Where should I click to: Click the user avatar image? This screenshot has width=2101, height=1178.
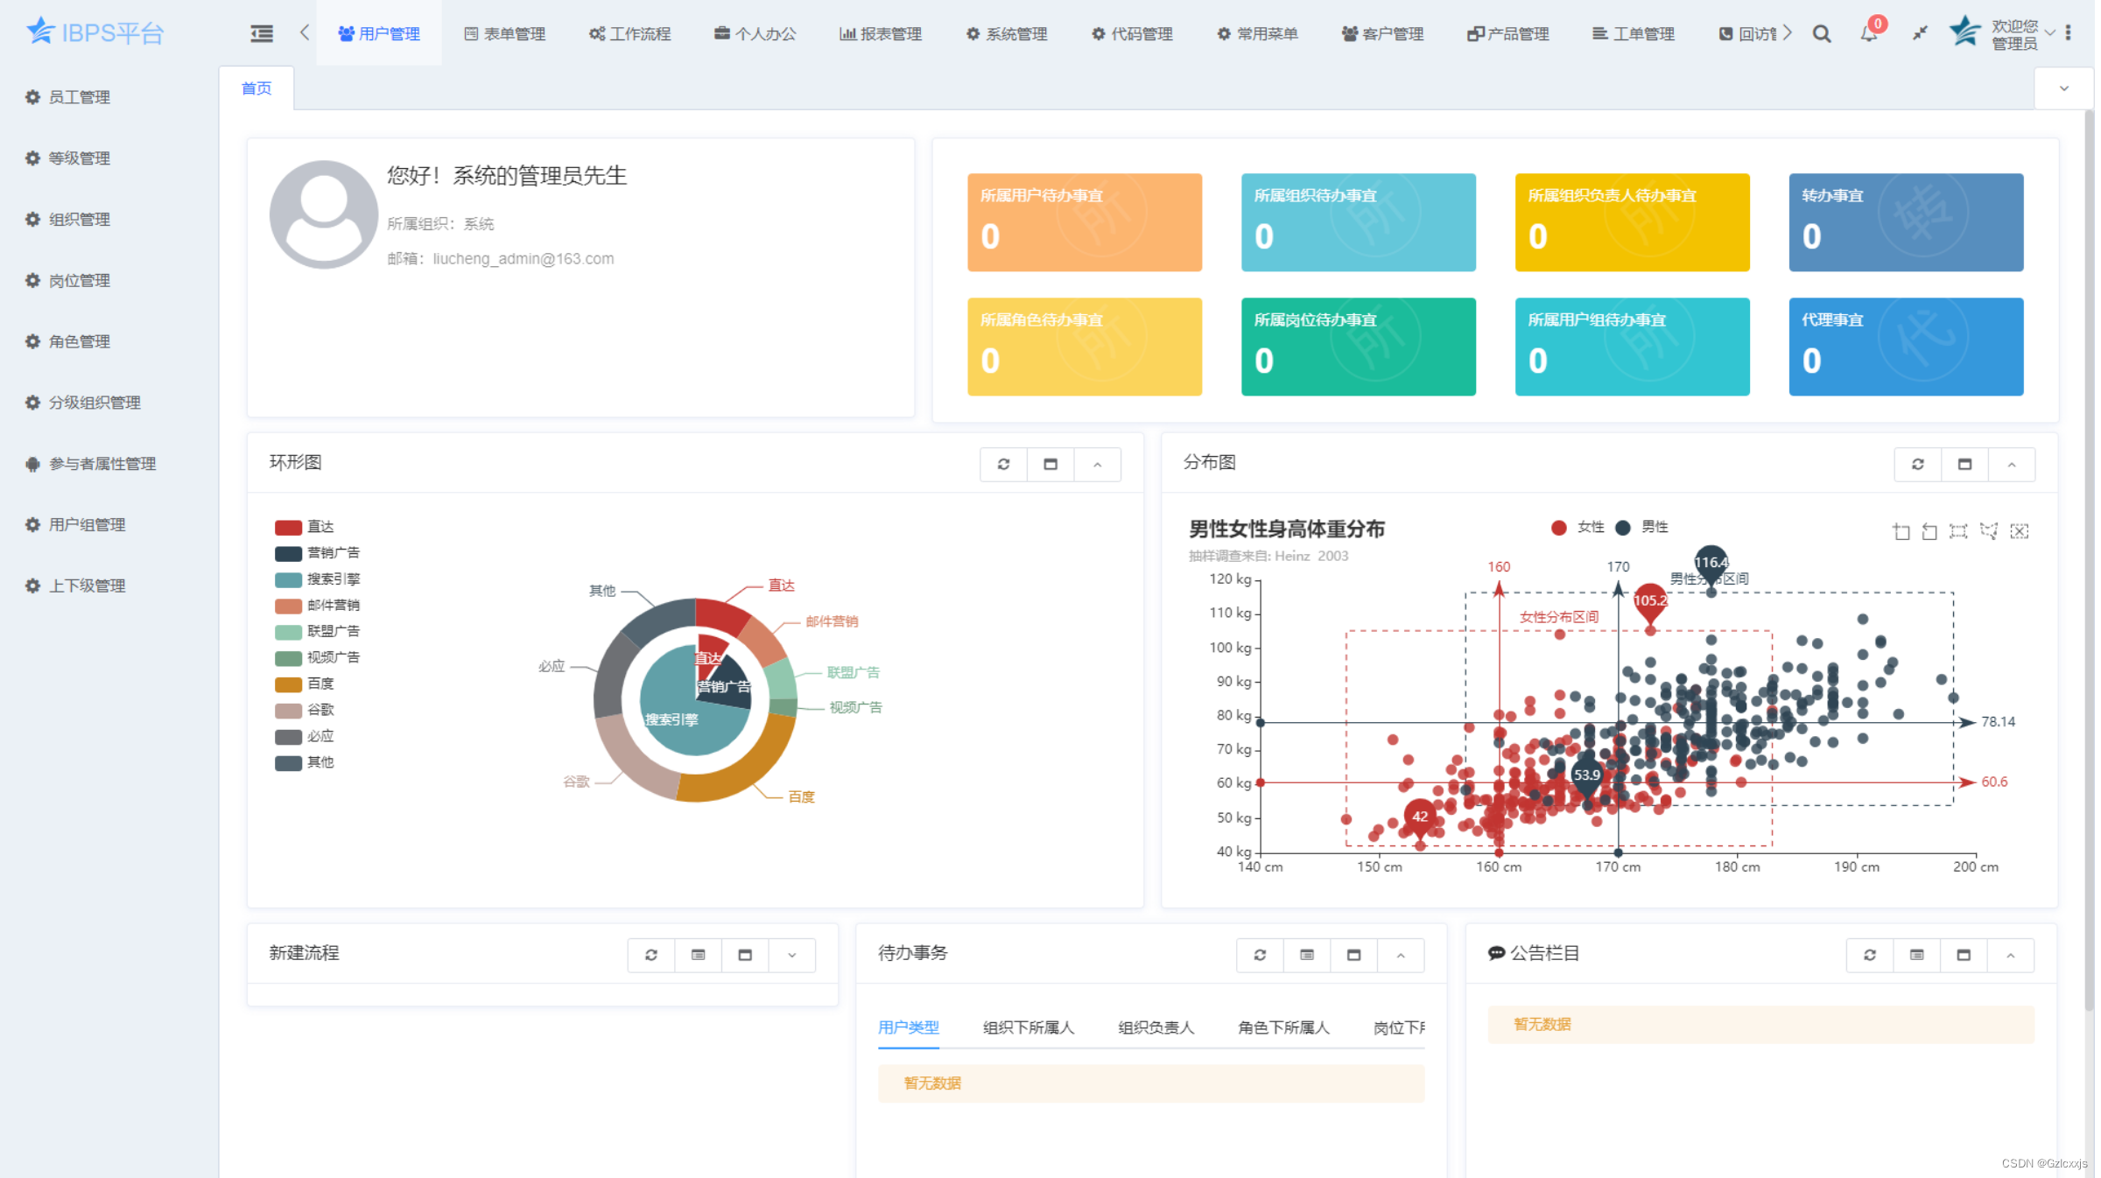point(323,214)
